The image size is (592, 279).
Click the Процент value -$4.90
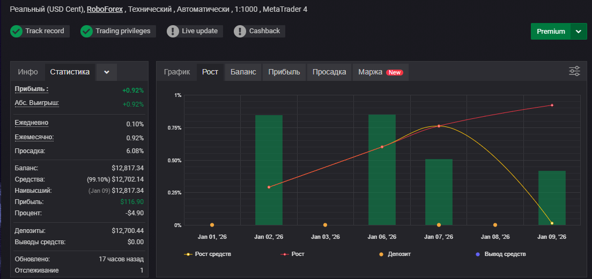point(135,213)
